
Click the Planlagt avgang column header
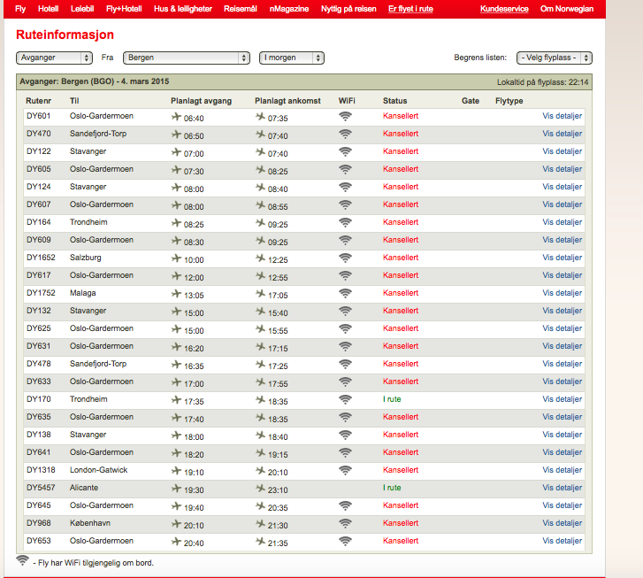coord(201,101)
